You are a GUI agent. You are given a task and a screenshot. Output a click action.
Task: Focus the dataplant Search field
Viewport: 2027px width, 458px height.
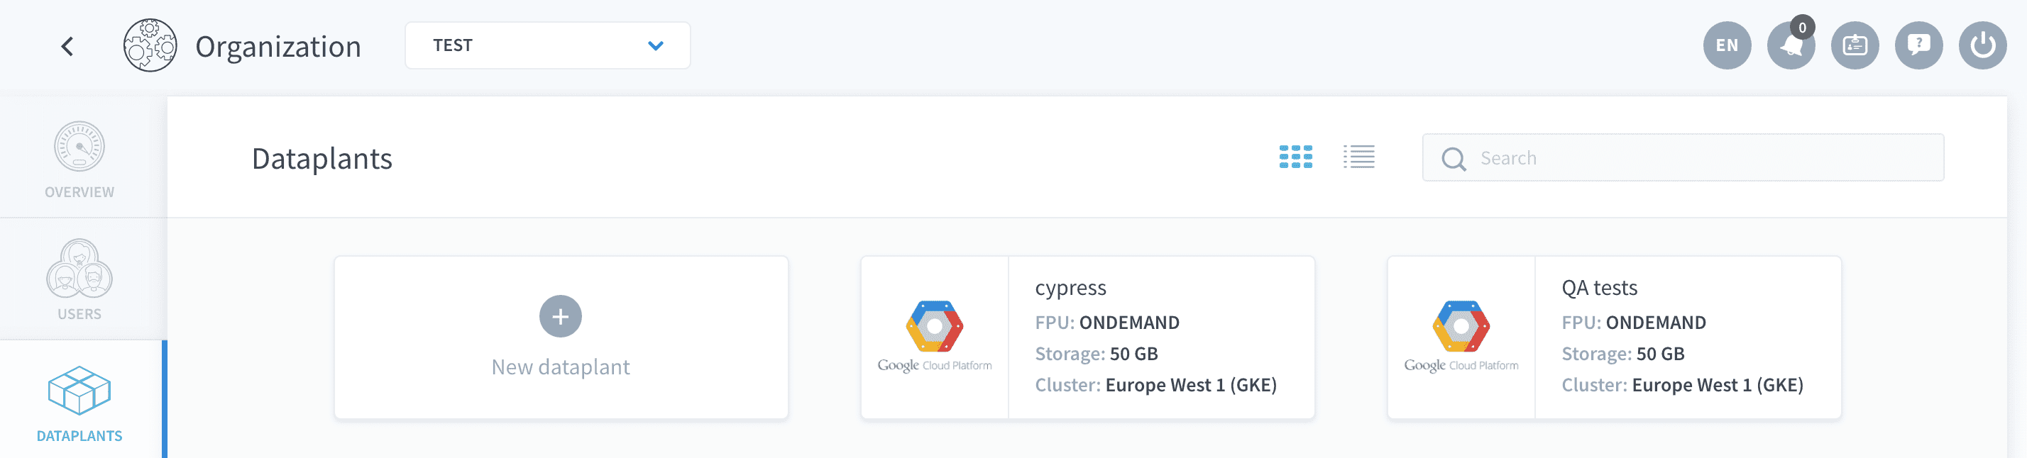pos(1682,158)
